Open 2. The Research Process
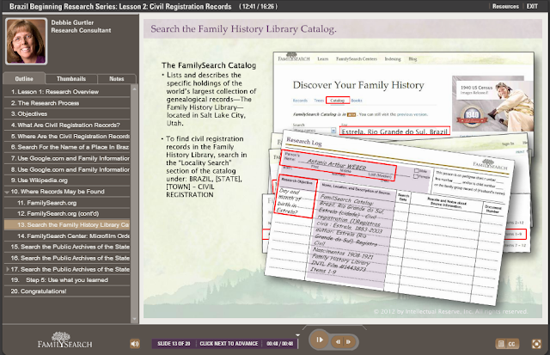This screenshot has height=355, width=550. (67, 103)
